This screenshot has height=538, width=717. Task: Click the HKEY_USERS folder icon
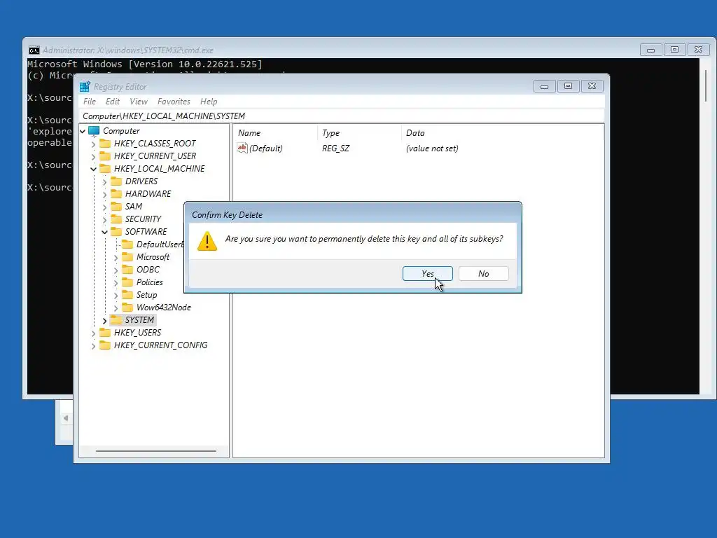(105, 333)
